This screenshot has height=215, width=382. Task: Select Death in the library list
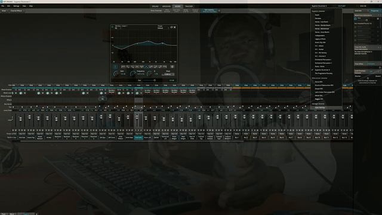pos(317,15)
